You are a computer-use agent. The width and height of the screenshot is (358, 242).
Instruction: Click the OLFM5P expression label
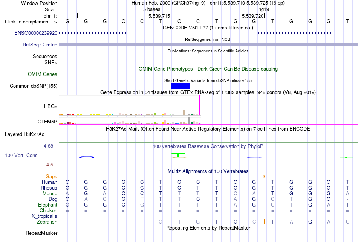click(x=47, y=122)
